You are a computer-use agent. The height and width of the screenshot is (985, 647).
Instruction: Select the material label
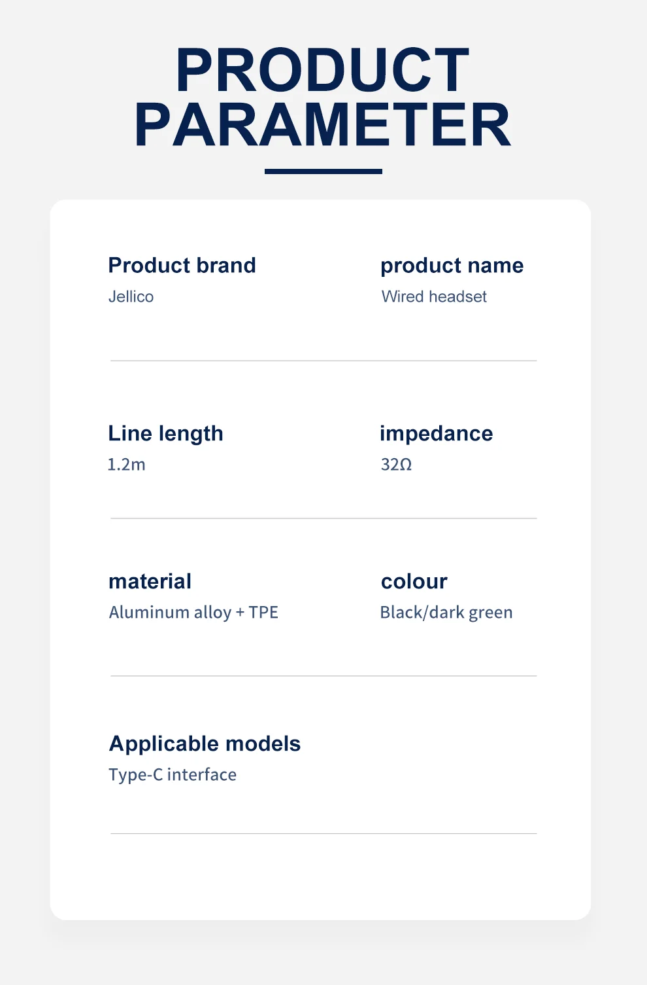(150, 581)
